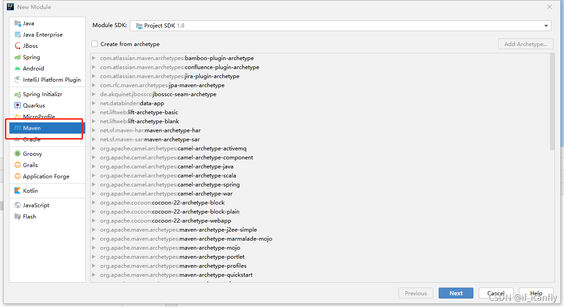
Task: Expand jbosscc-seam-archetype entry
Action: point(94,94)
